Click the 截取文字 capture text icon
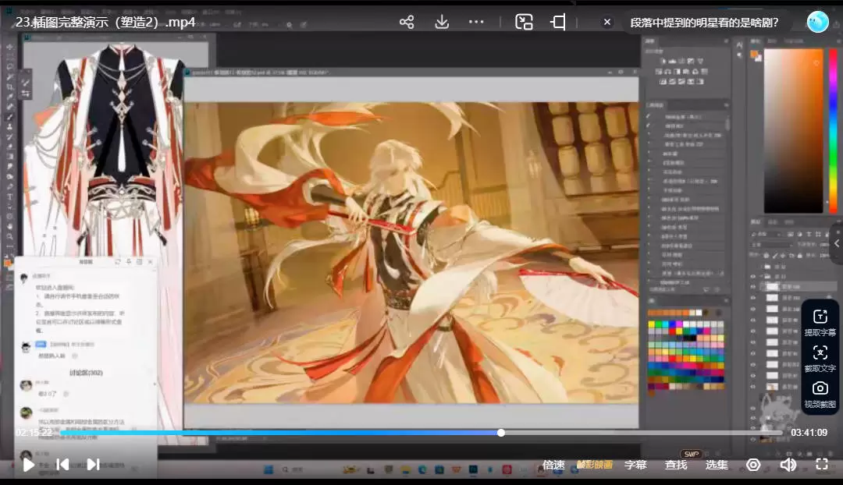Viewport: 843px width, 485px height. coord(820,358)
